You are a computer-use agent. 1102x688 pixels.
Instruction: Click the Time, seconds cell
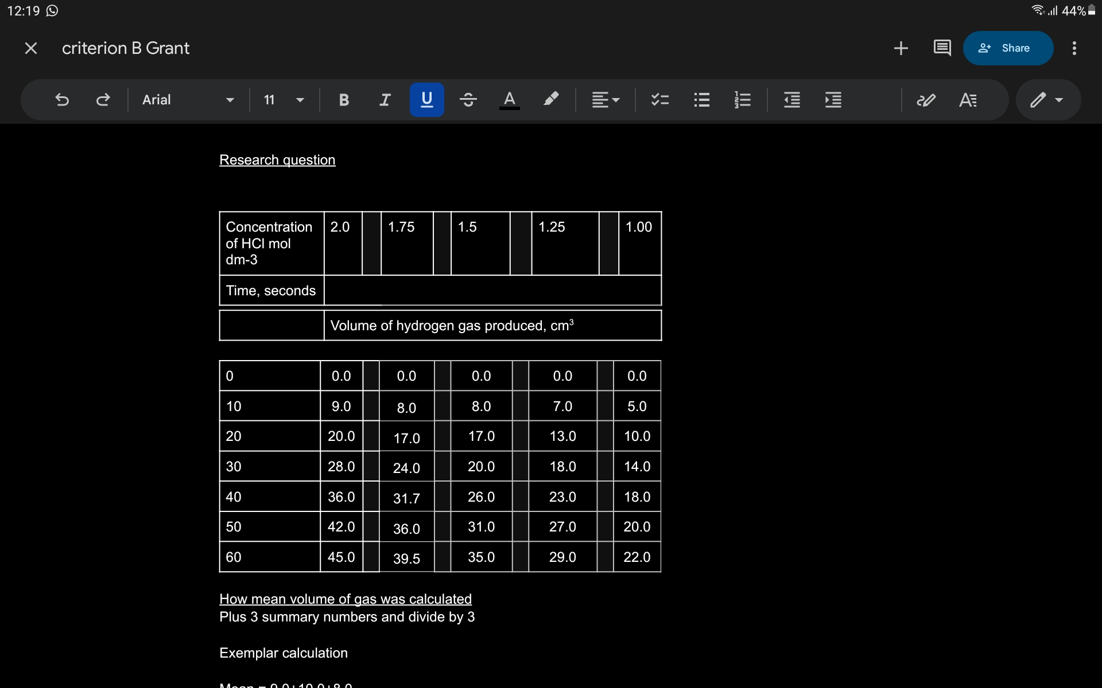[271, 290]
